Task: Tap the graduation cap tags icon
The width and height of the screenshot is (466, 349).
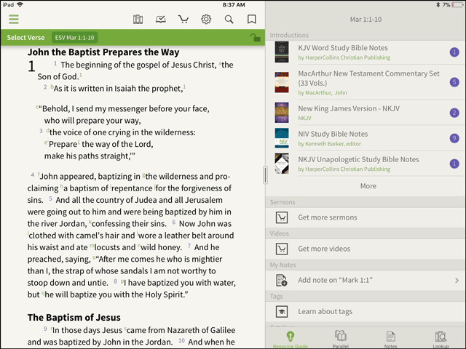Action: [282, 312]
